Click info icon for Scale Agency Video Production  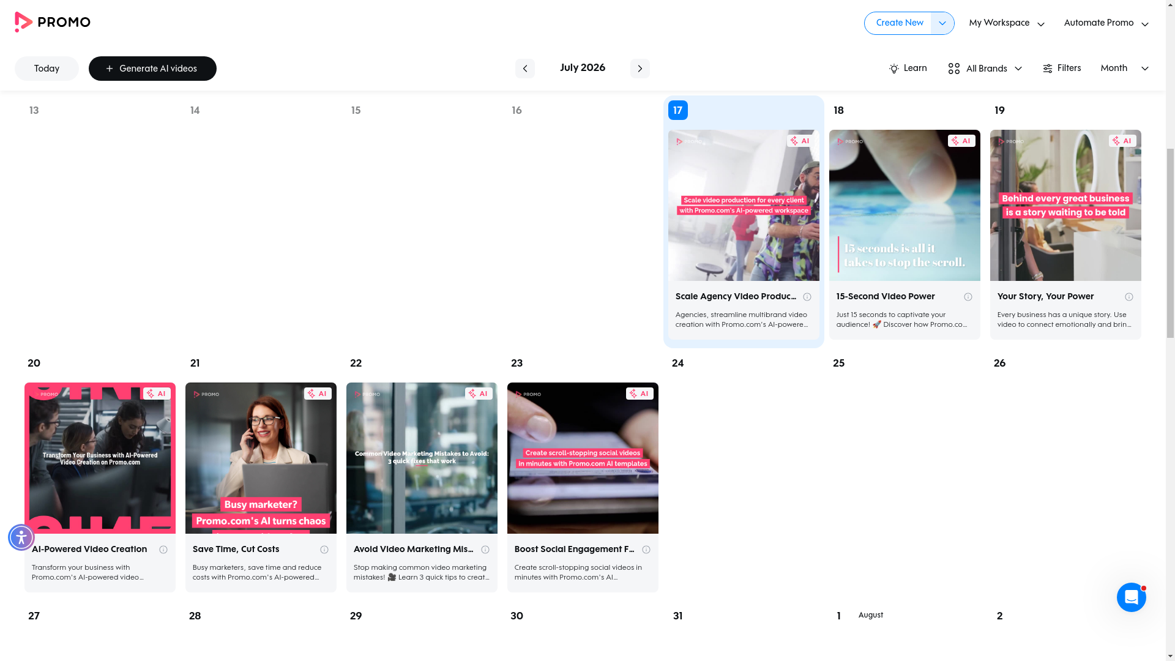(807, 297)
